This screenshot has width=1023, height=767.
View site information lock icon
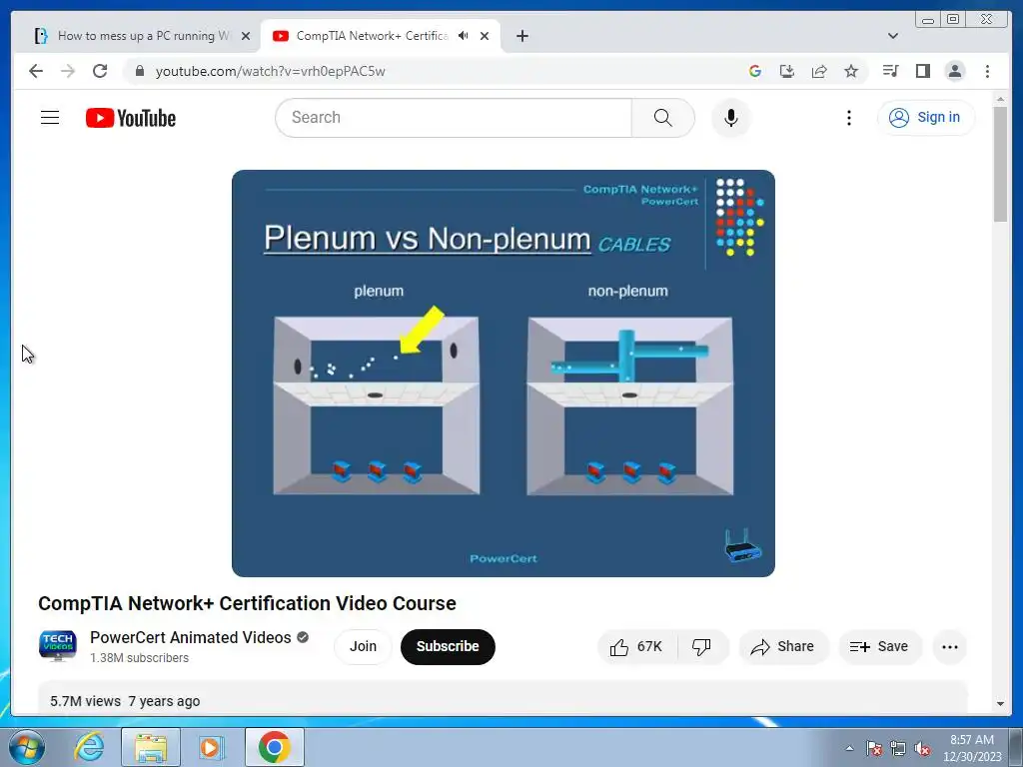click(139, 71)
